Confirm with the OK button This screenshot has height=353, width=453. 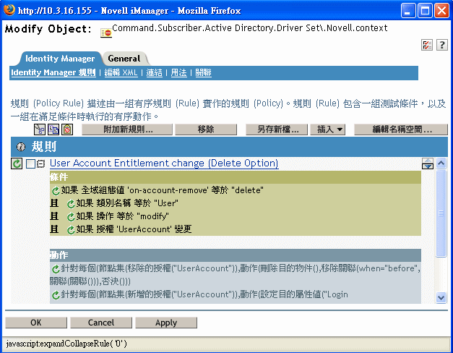pos(36,323)
